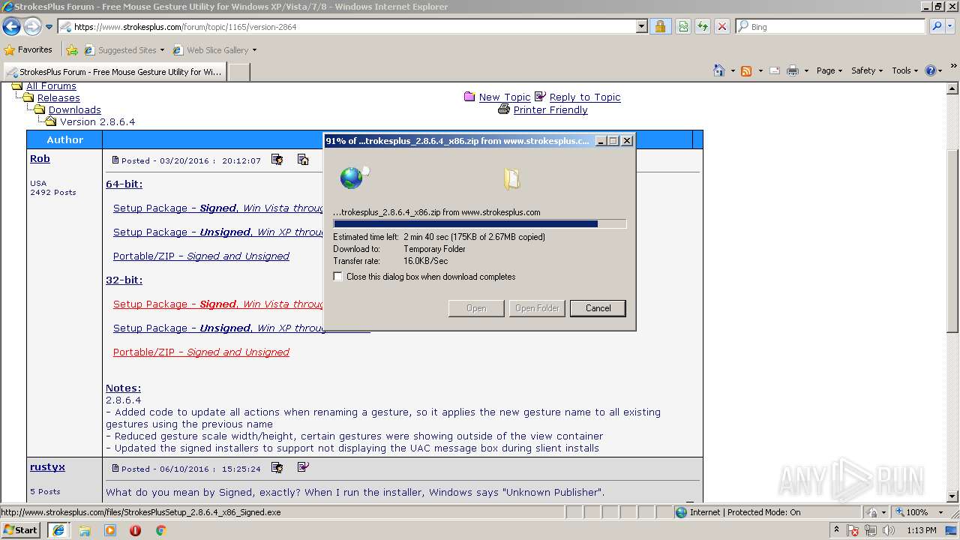Add page to Favorites bar icon
The height and width of the screenshot is (540, 960).
coord(72,50)
